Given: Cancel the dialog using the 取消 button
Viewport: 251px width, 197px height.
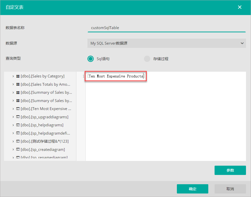Looking at the screenshot, I should pyautogui.click(x=230, y=189).
